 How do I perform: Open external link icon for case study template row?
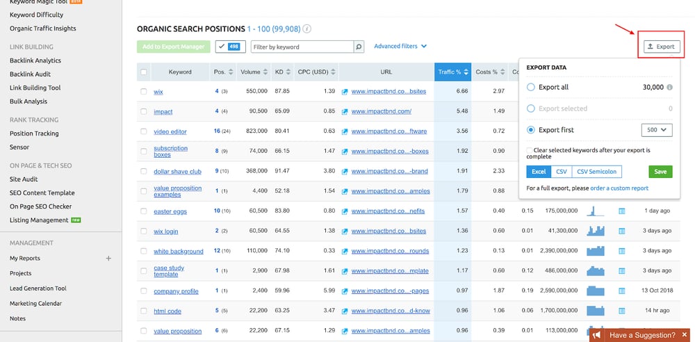[345, 271]
